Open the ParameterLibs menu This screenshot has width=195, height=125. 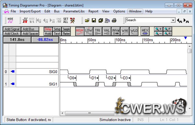click(74, 11)
